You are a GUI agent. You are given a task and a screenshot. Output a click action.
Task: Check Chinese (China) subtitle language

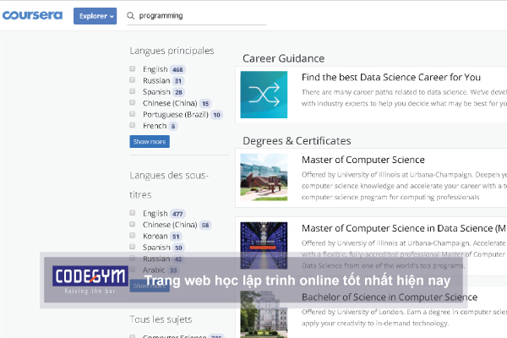(x=133, y=224)
